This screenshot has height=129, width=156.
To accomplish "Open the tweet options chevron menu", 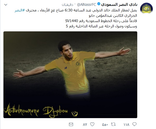I will point(6,5).
